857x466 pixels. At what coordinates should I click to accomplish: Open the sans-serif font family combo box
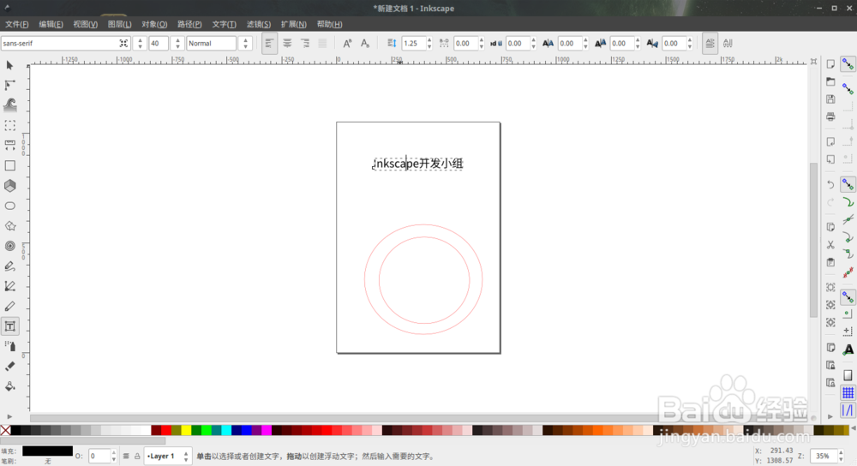pyautogui.click(x=66, y=43)
